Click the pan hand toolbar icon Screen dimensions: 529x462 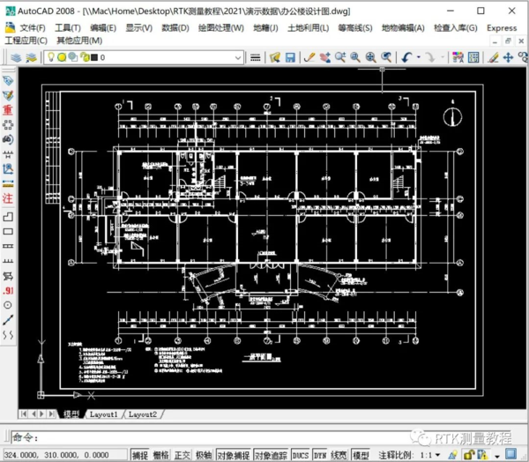324,57
